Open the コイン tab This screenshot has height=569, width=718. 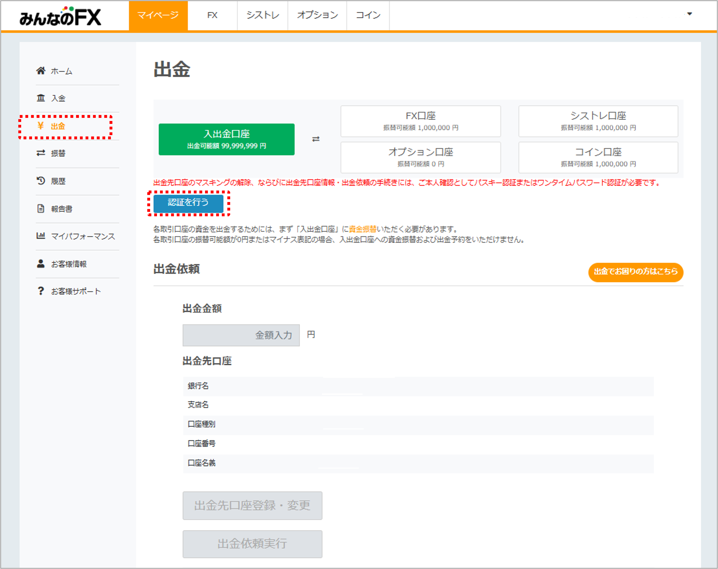click(x=368, y=15)
